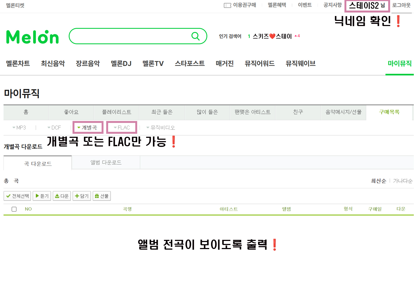The width and height of the screenshot is (414, 283).
Task: Click the 담기 plus button
Action: [81, 196]
